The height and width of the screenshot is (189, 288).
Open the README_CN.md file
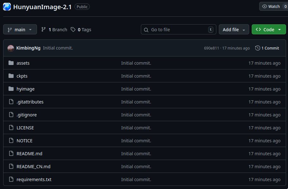tap(33, 166)
